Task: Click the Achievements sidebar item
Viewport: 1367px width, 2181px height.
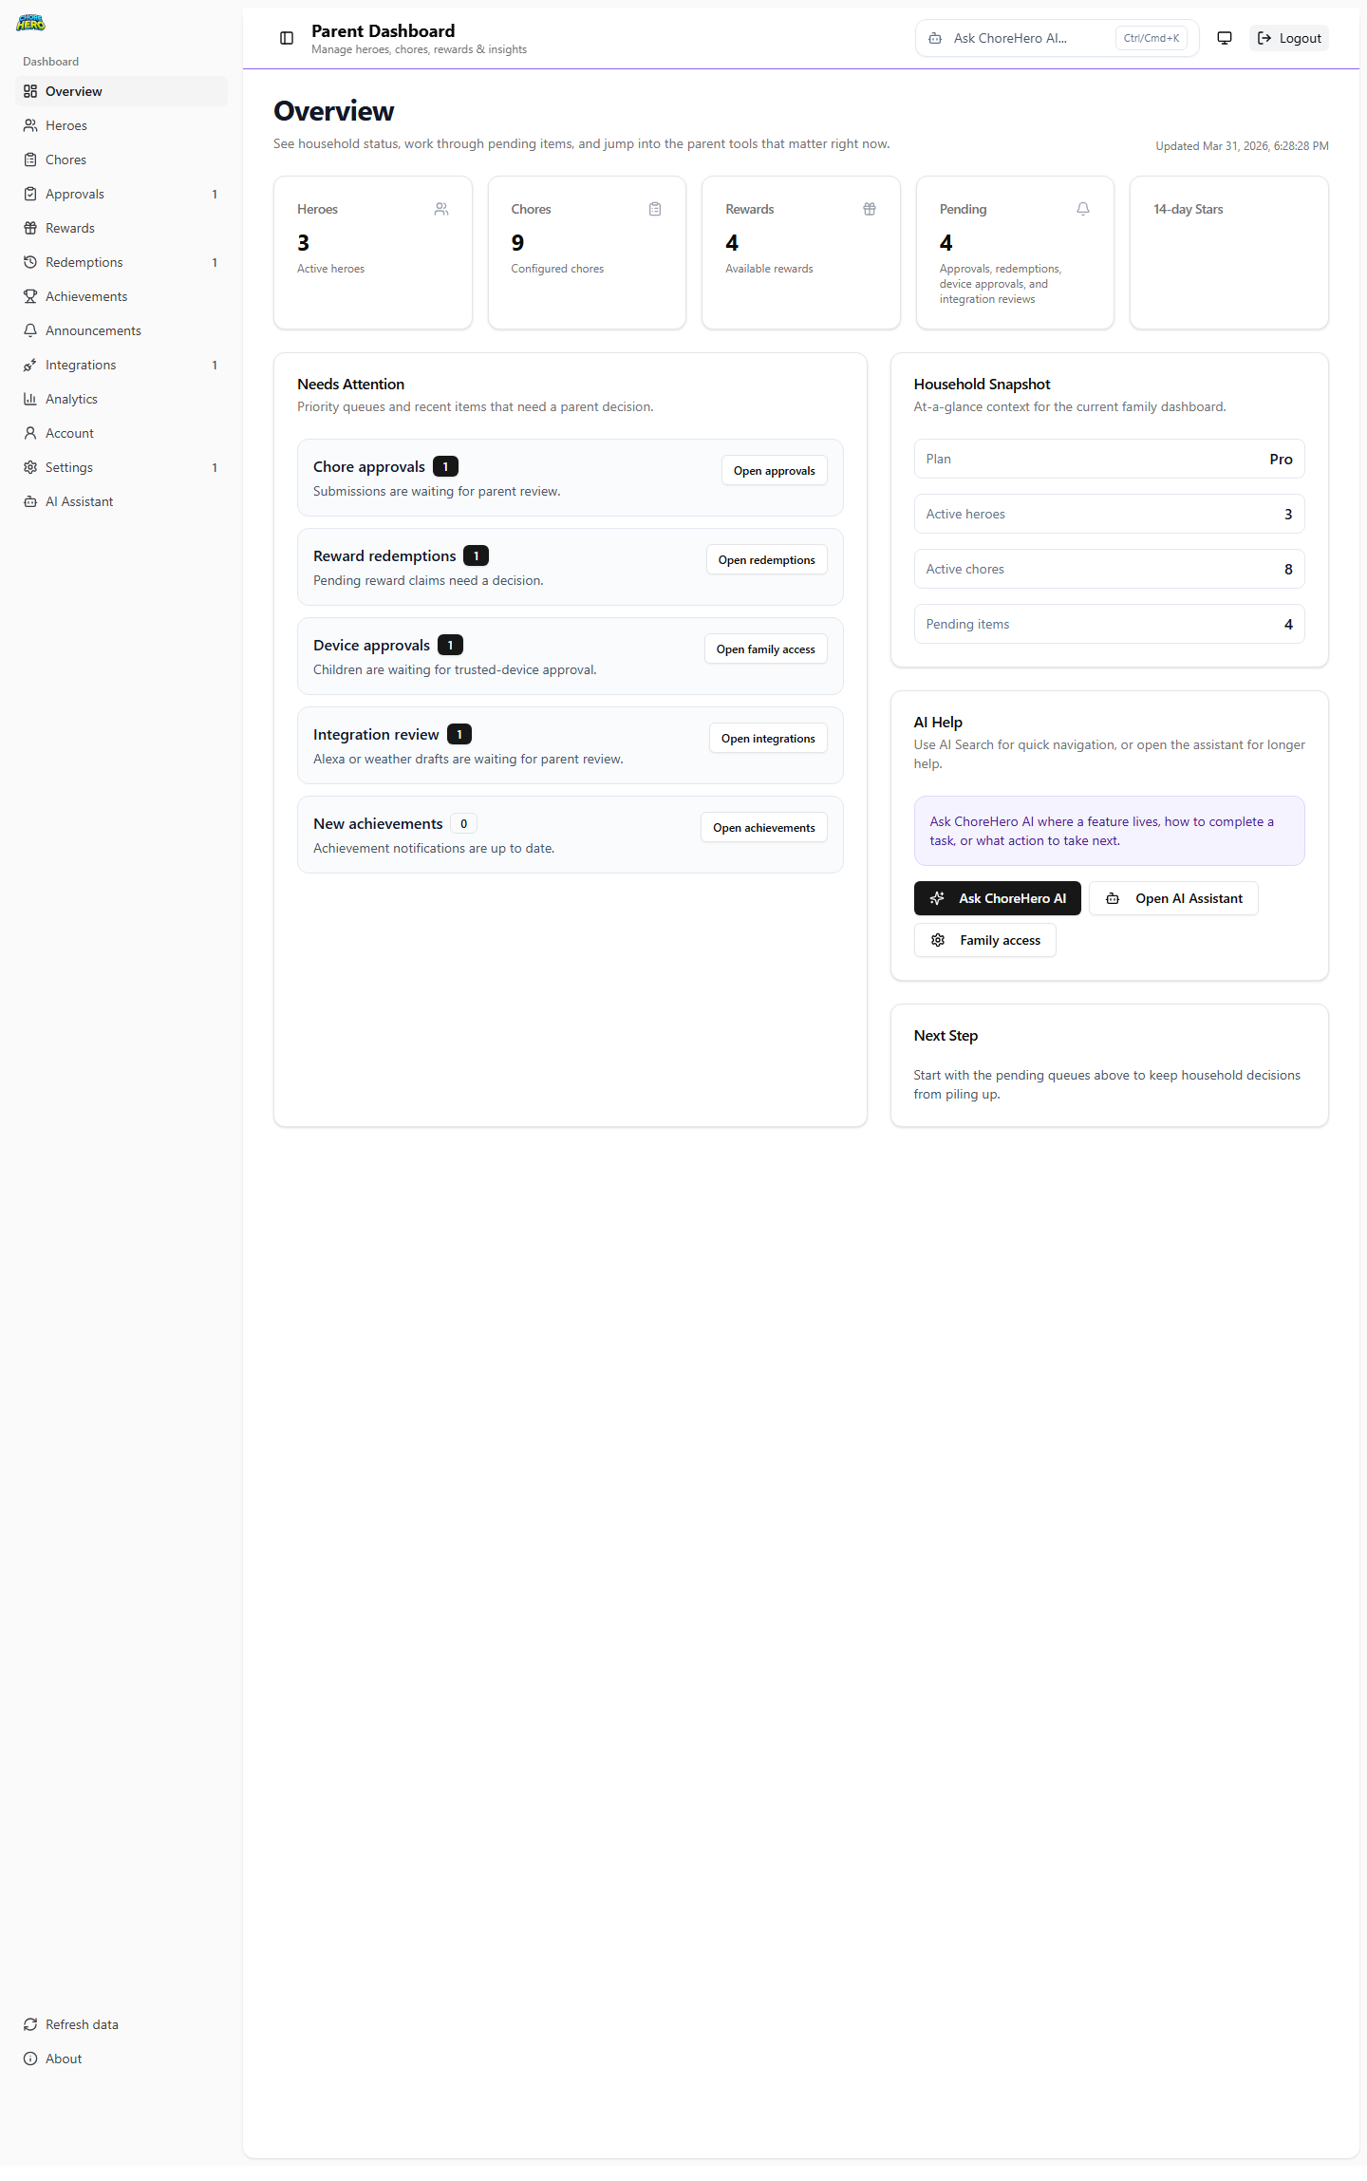Action: [122, 296]
